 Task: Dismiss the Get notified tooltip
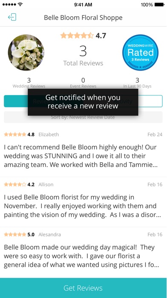click(83, 102)
